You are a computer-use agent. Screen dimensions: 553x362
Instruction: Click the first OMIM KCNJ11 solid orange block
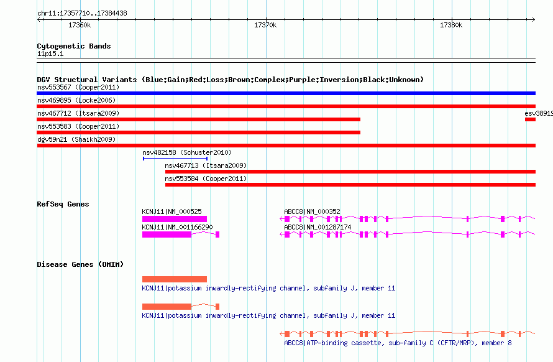(x=175, y=279)
